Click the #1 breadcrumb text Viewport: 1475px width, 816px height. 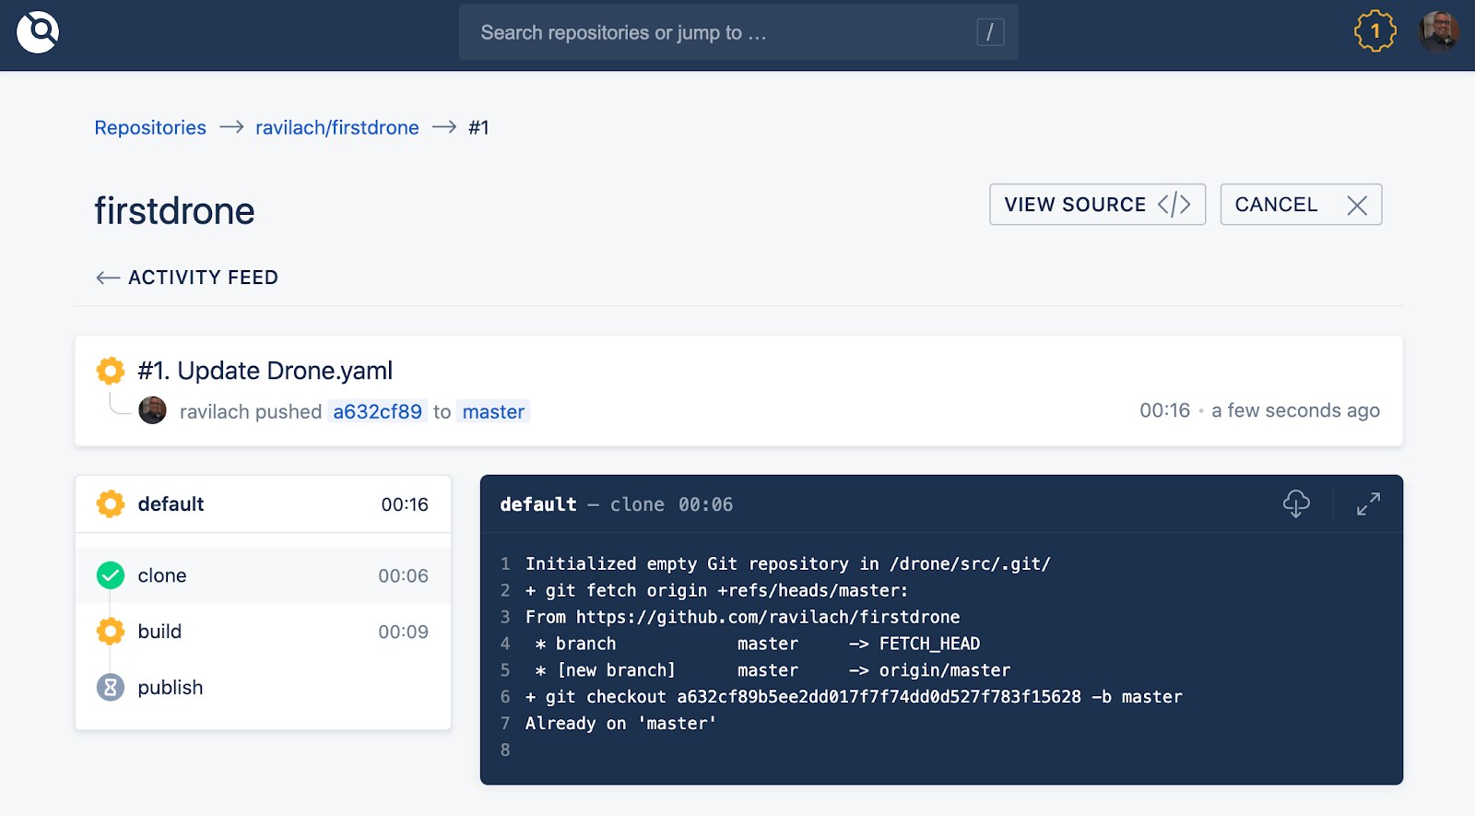click(x=478, y=127)
